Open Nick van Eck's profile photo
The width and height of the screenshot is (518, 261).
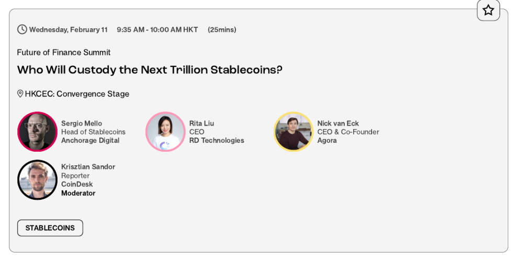coord(294,132)
